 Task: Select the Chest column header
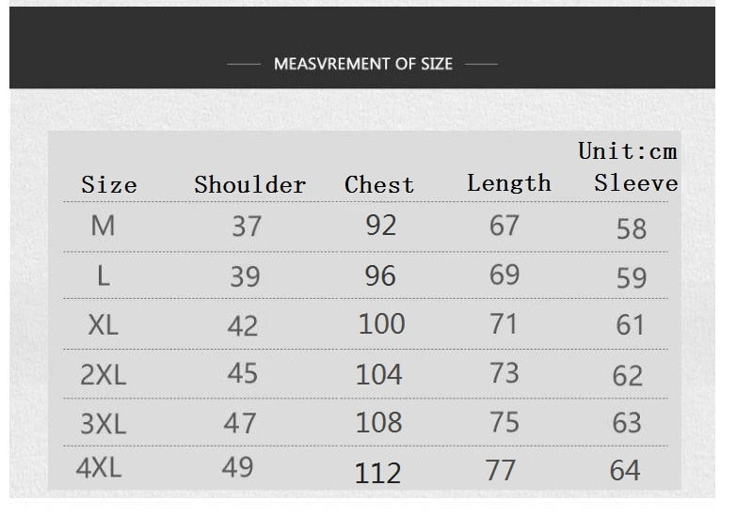(379, 185)
